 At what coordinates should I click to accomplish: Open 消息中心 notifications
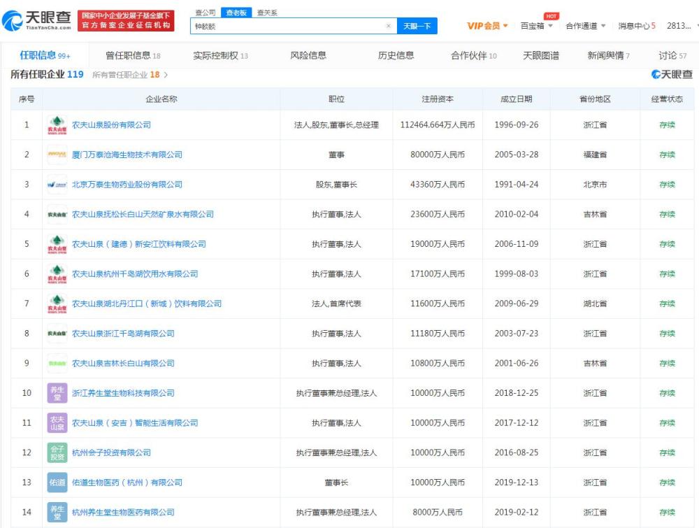tap(637, 26)
